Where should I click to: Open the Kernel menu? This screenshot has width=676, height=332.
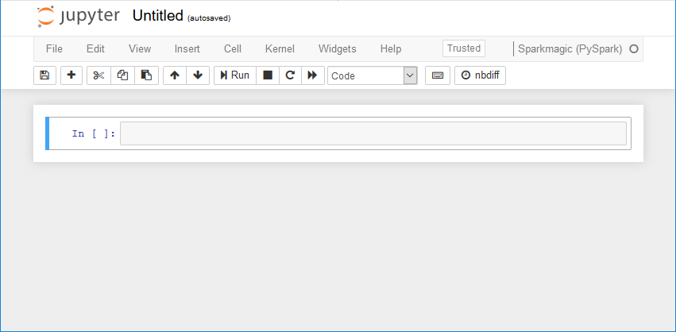(x=280, y=48)
